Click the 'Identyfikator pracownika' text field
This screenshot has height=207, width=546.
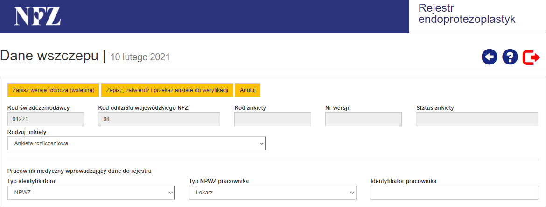[x=454, y=193]
